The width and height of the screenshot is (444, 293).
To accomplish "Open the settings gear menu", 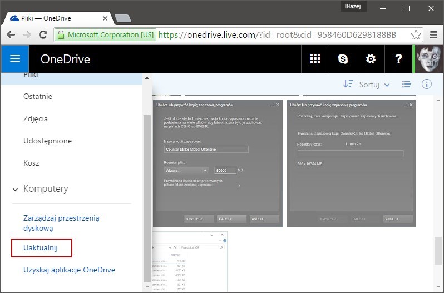I will tap(371, 59).
